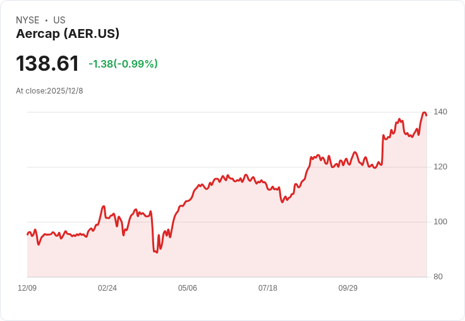Click the 05/06 date axis label
Screen dimensions: 465x321
tap(188, 288)
